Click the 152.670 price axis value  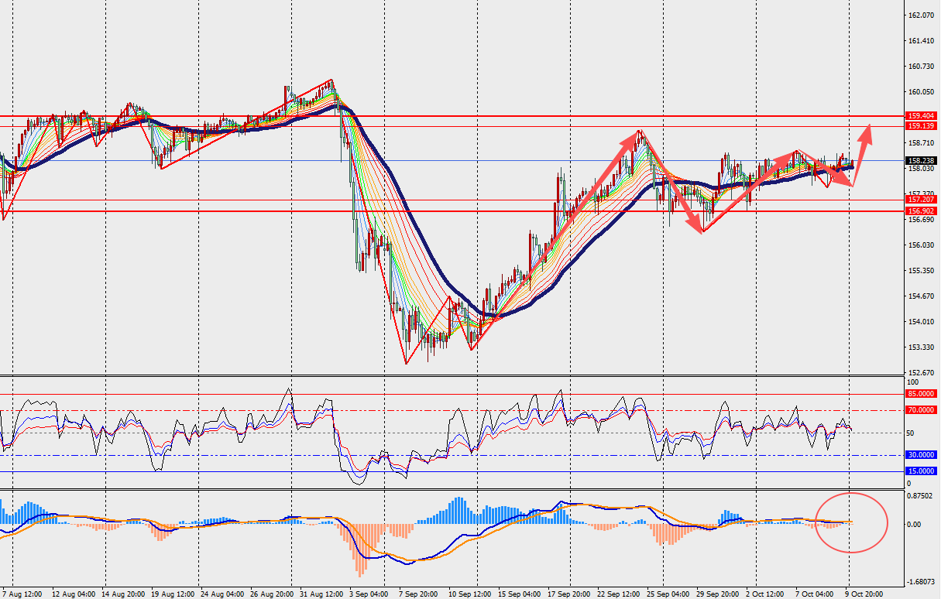point(919,373)
